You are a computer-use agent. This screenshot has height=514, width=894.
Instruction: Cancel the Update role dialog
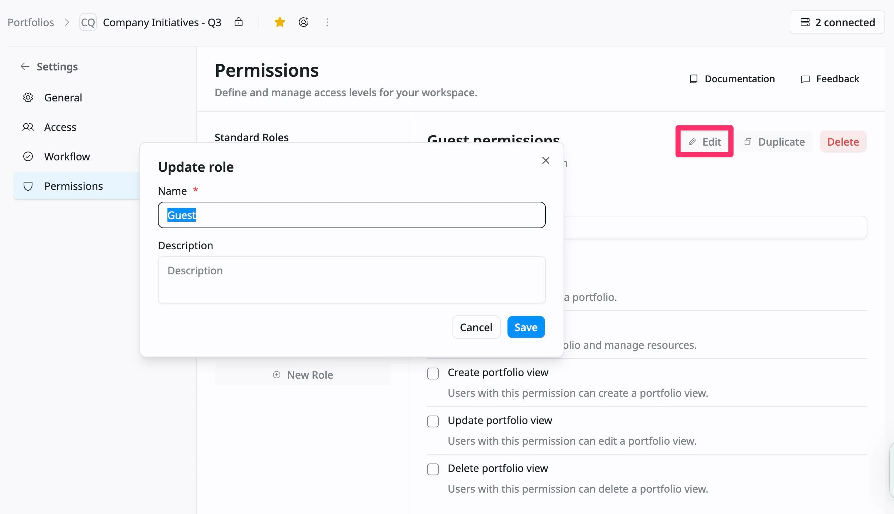476,327
